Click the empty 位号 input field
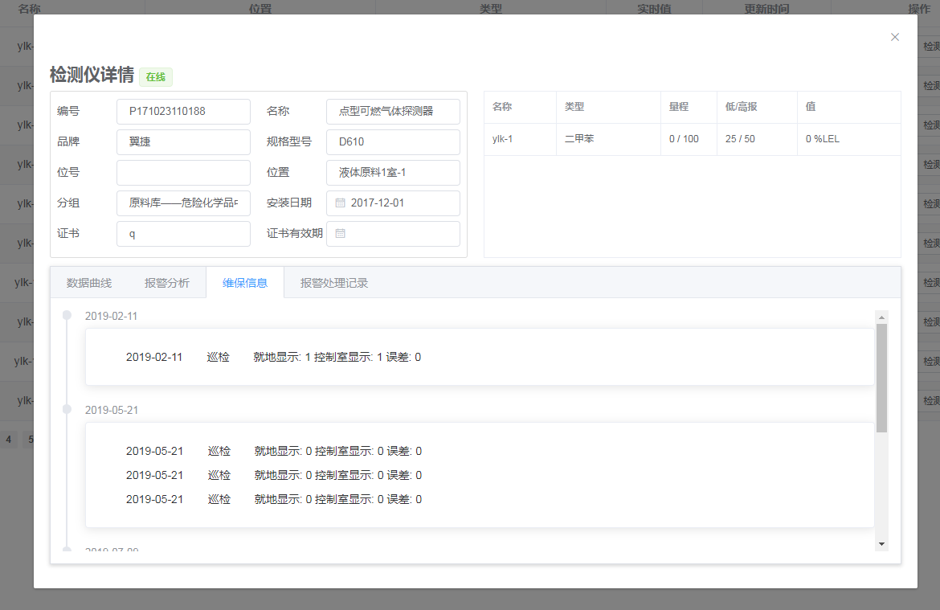The height and width of the screenshot is (610, 940). 183,173
